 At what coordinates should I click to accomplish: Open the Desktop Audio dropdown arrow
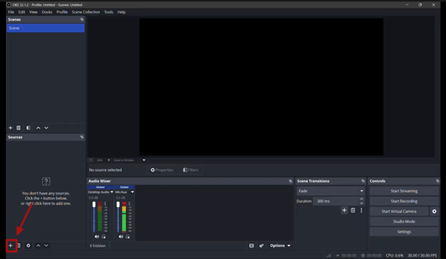point(112,192)
